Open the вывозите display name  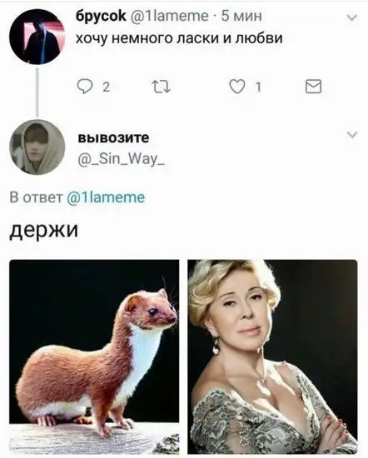113,137
